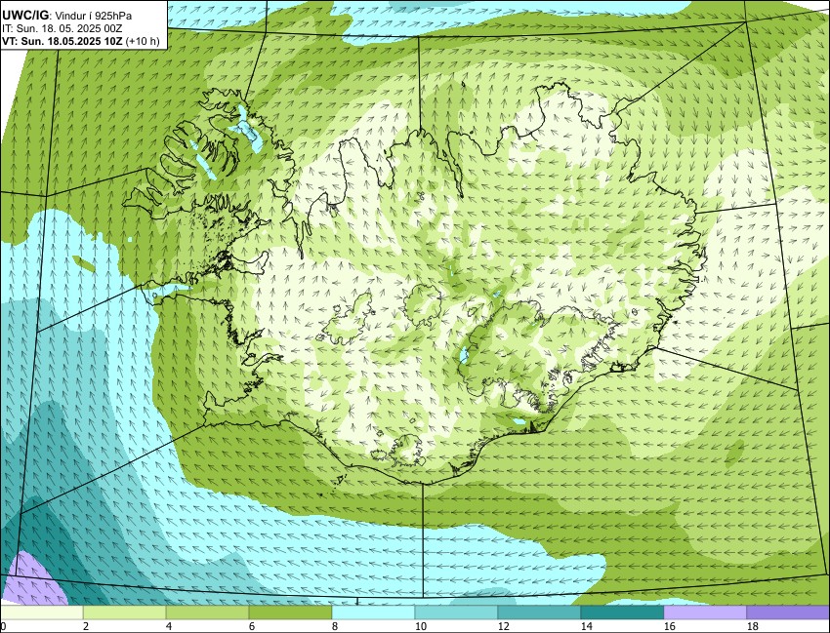Image resolution: width=830 pixels, height=633 pixels.
Task: Click the legend value "10"
Action: (x=421, y=626)
